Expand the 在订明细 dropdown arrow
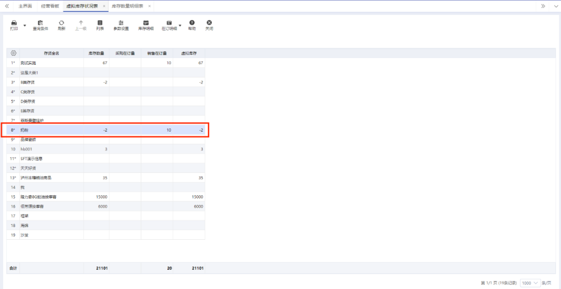561x289 pixels. click(180, 25)
